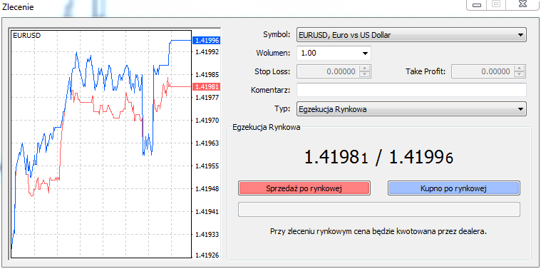Image resolution: width=541 pixels, height=269 pixels.
Task: Decrease Stop Loss with down arrow
Action: (x=365, y=75)
